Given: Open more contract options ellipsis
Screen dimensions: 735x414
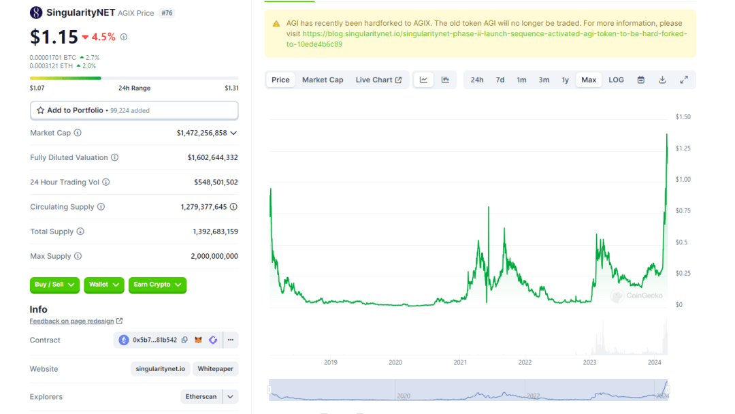Looking at the screenshot, I should (231, 340).
